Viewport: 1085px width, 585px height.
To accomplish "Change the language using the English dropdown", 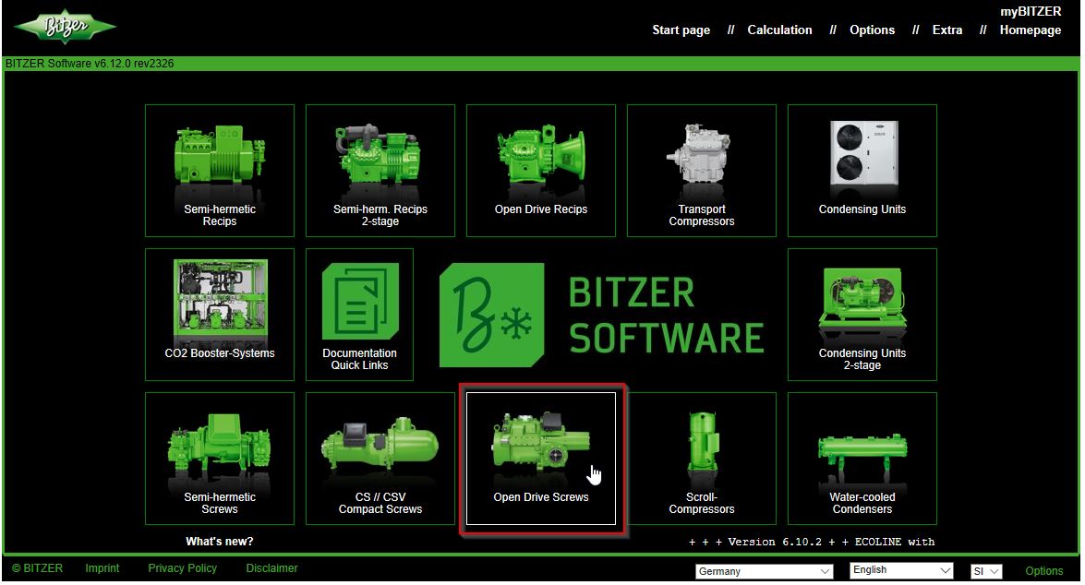I will click(x=900, y=569).
